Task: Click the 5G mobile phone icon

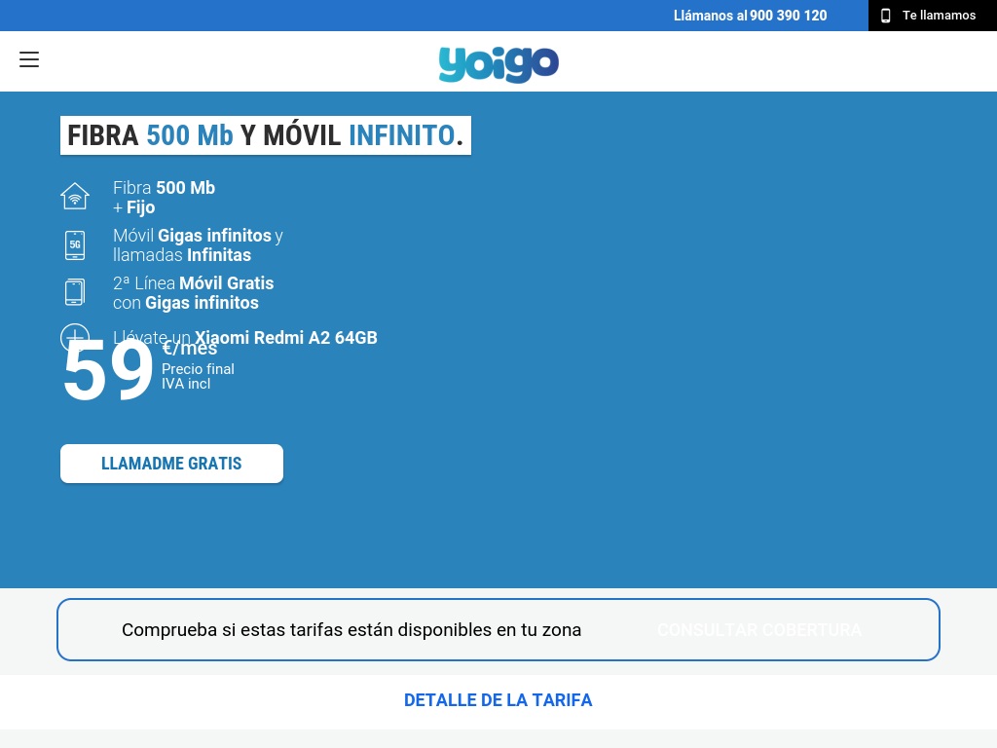Action: [x=75, y=245]
